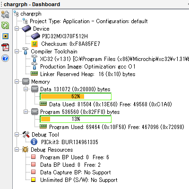Click the Unlimited BP yellow square icon
Viewport: 189px width, 189px height.
(x=33, y=180)
